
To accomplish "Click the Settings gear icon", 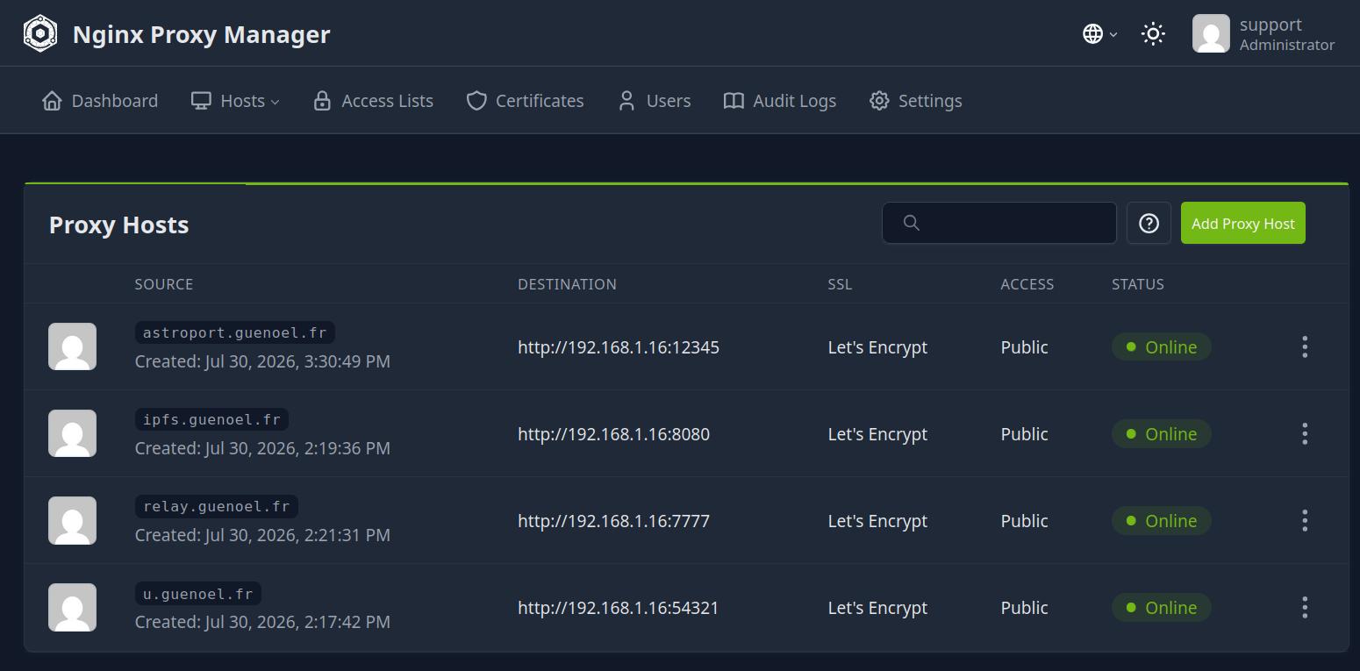I will [x=879, y=101].
